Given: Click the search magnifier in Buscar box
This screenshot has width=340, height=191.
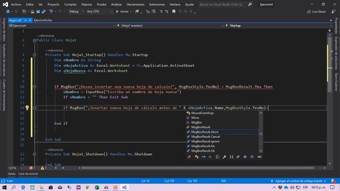Looking at the screenshot, I should click(250, 4).
